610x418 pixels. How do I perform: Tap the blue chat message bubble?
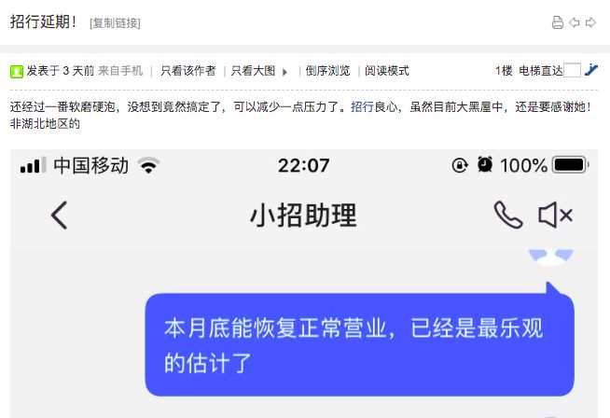coord(359,344)
